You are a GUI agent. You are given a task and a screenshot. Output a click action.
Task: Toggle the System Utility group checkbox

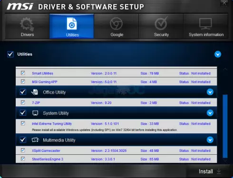[23, 113]
